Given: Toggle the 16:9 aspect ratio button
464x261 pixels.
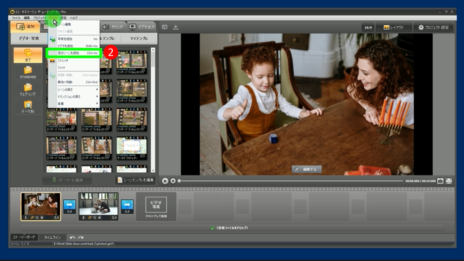Looking at the screenshot, I should [368, 27].
